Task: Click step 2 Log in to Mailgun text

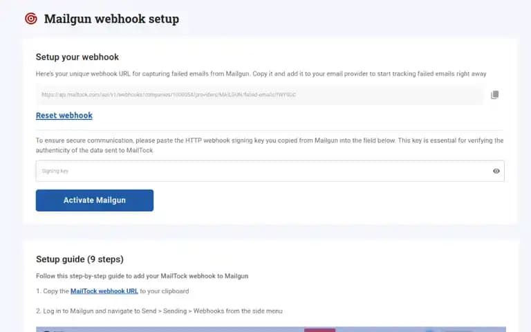Action: click(x=159, y=311)
